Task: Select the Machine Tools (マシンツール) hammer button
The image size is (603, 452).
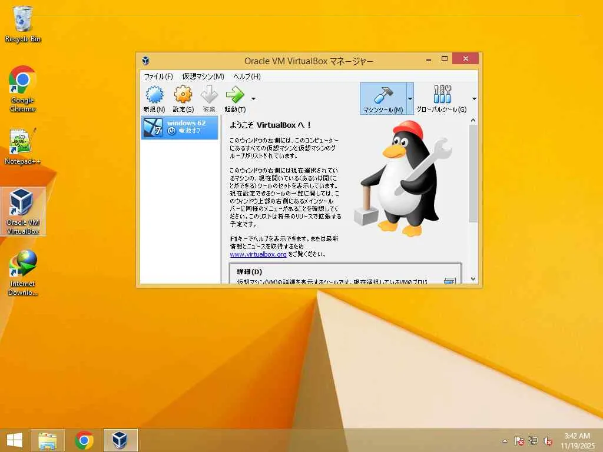Action: coord(383,99)
